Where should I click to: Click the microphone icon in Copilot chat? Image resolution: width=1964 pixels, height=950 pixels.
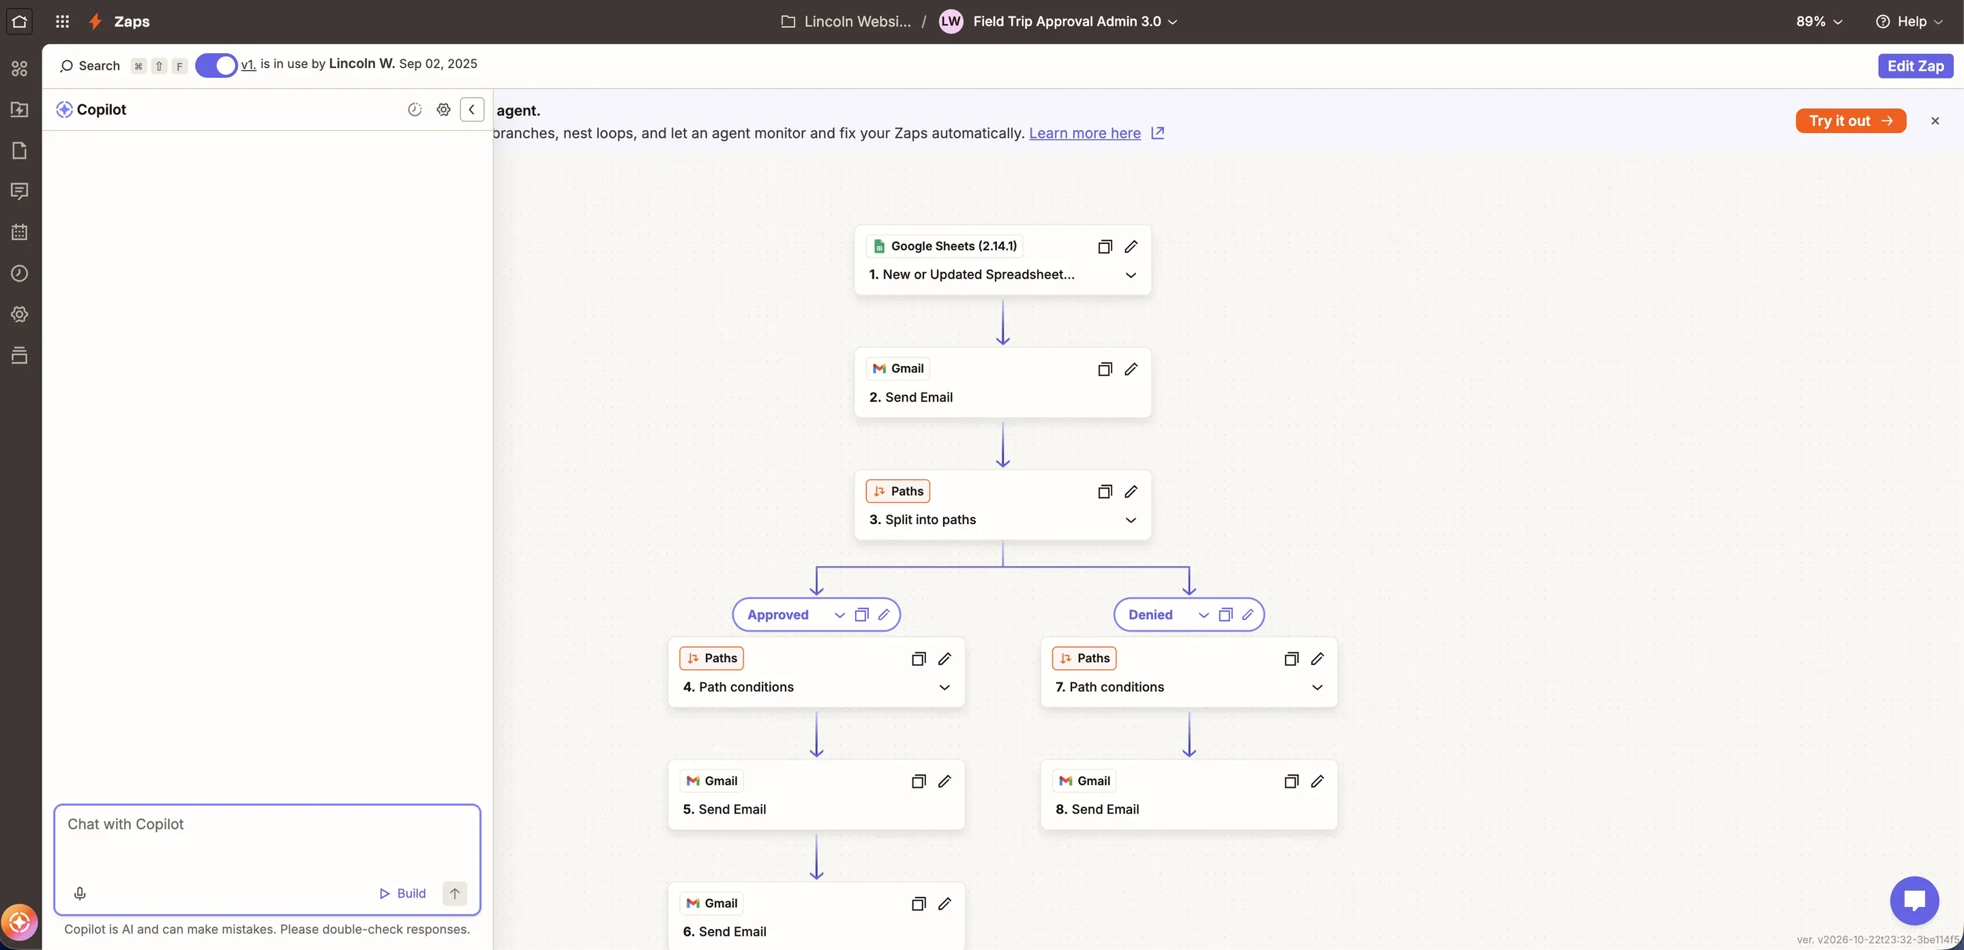80,893
